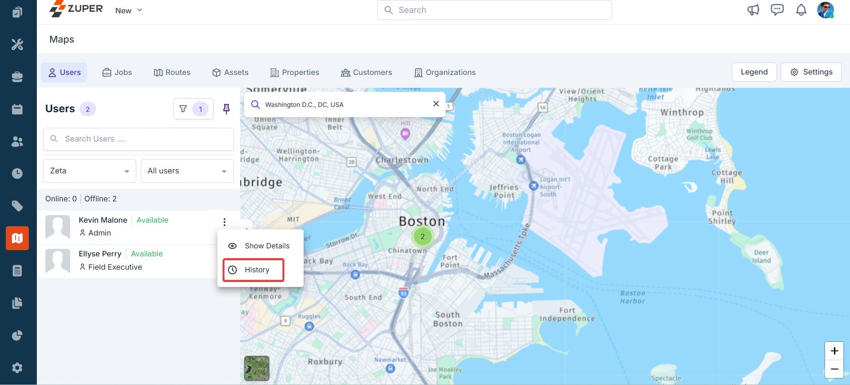This screenshot has width=850, height=385.
Task: Click the green cluster marker with 2
Action: click(x=423, y=236)
